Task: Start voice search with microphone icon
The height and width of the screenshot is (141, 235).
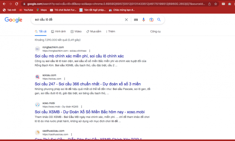Action: tap(144, 20)
